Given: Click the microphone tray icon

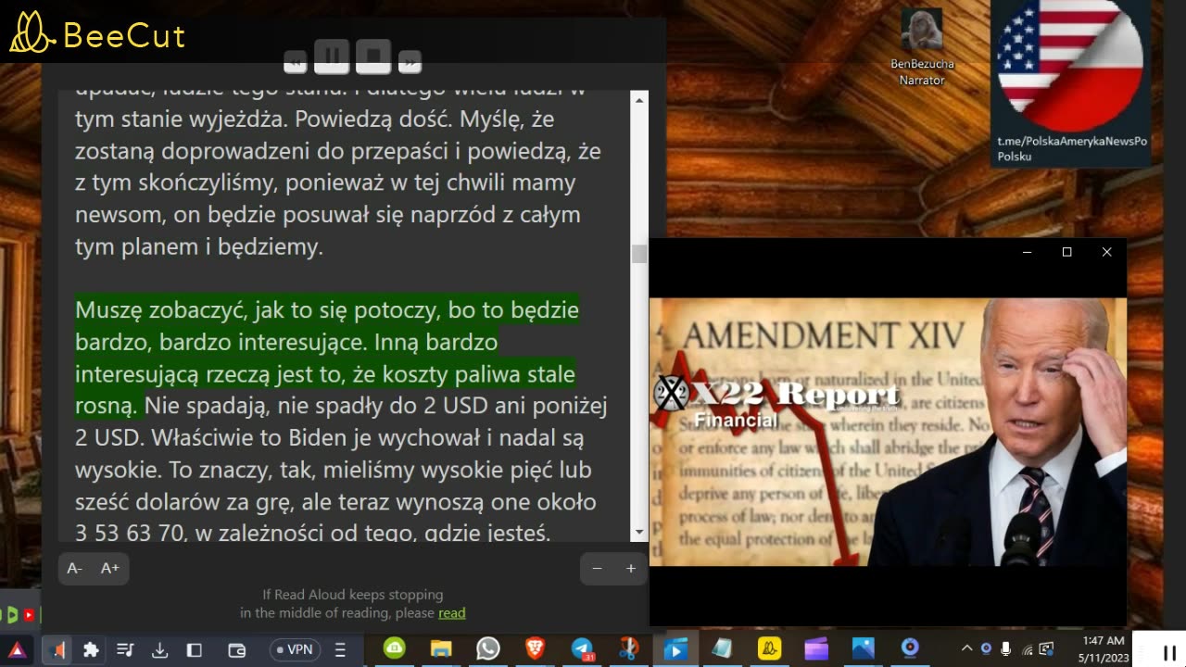Looking at the screenshot, I should pos(1006,648).
